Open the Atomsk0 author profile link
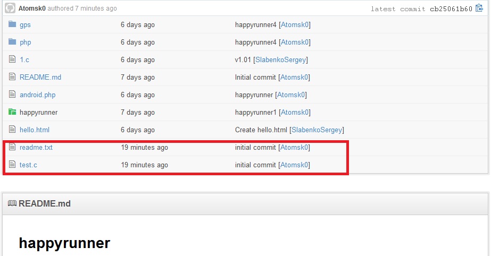Image resolution: width=491 pixels, height=256 pixels. 32,8
